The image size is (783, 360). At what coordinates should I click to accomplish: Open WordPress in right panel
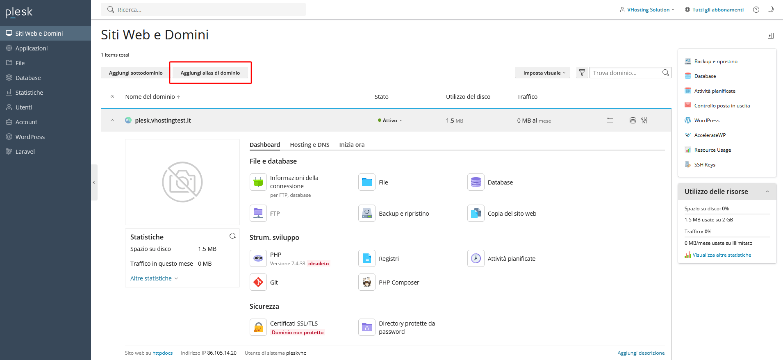pos(707,120)
